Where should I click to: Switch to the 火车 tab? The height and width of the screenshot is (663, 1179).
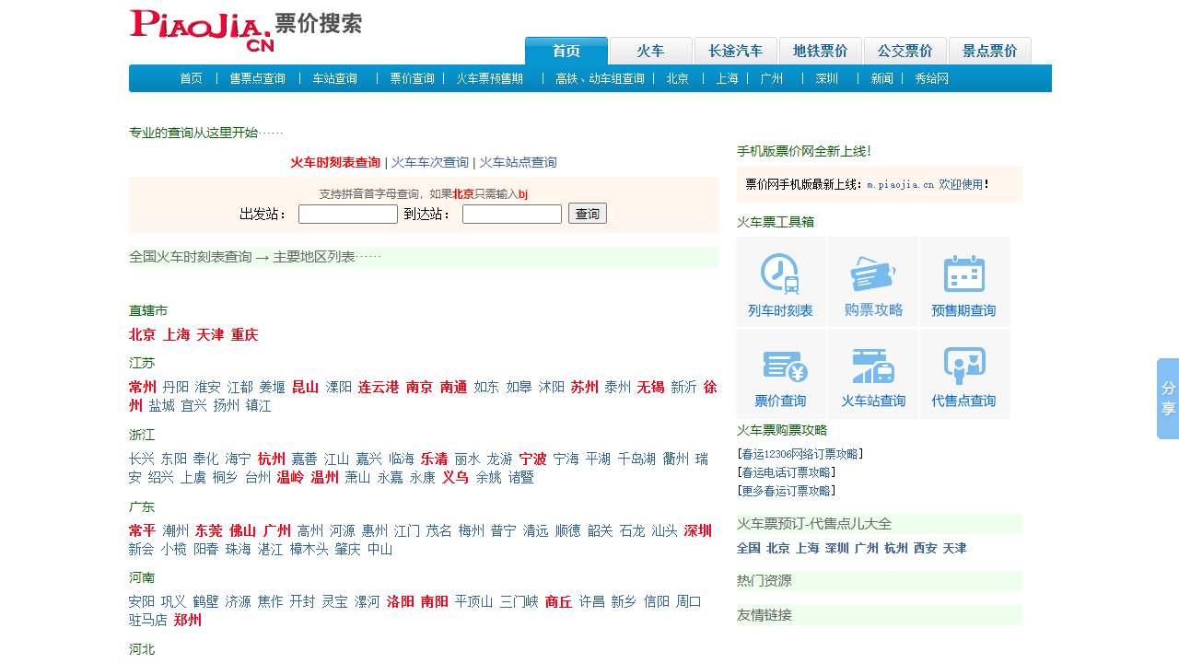650,52
